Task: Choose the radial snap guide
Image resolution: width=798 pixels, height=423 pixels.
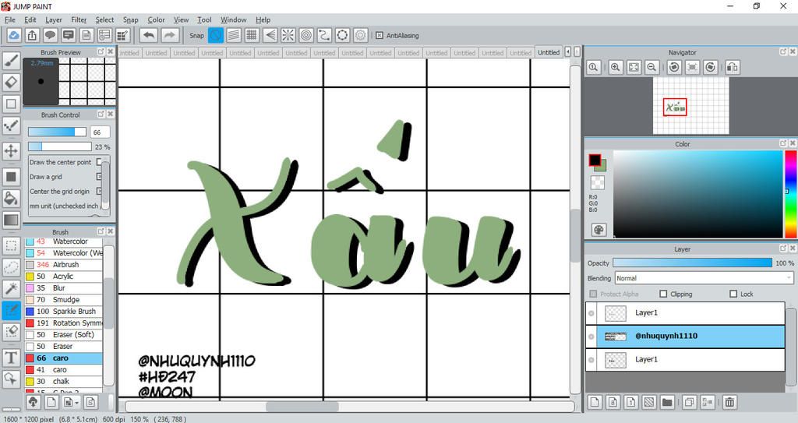Action: (288, 35)
